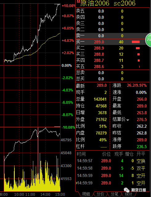Click the +10.08% chart axis label
The height and width of the screenshot is (197, 151).
coord(68,6)
